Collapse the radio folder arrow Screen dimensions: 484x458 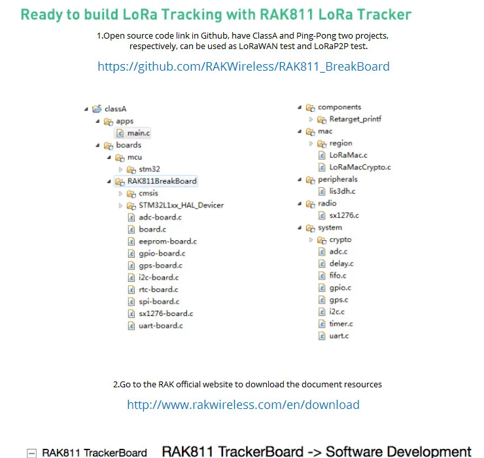pyautogui.click(x=300, y=203)
